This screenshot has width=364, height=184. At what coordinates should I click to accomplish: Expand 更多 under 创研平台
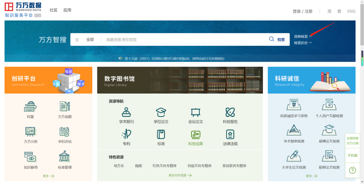click(48, 176)
